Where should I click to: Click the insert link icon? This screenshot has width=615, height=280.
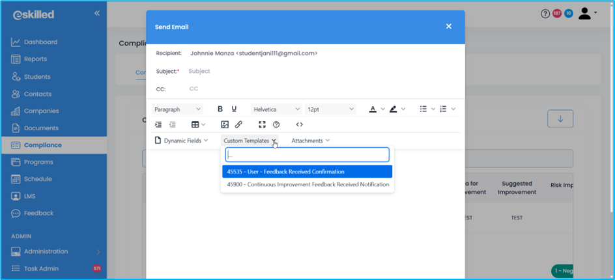[238, 124]
